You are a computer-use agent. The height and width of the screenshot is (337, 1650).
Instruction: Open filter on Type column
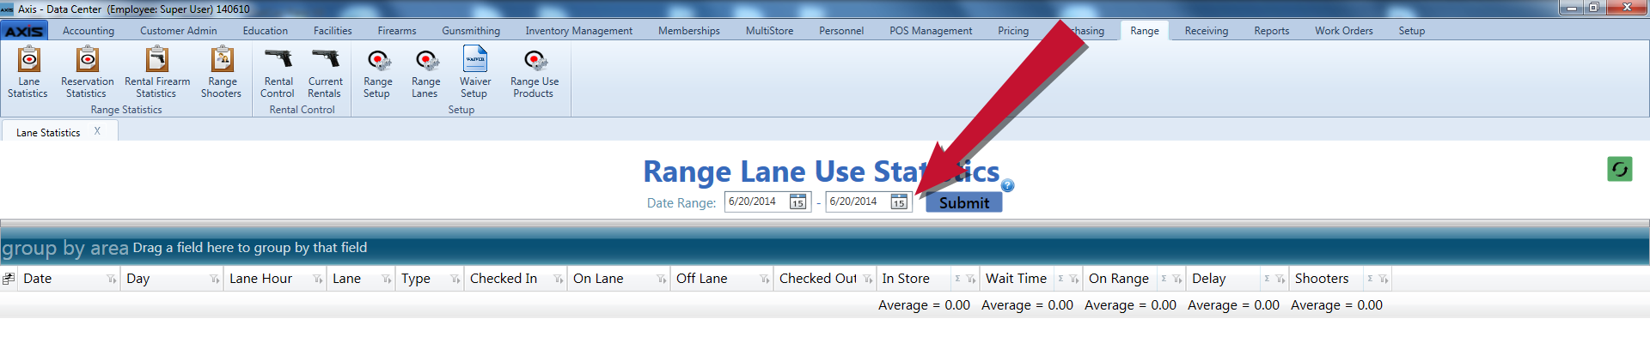(x=455, y=280)
